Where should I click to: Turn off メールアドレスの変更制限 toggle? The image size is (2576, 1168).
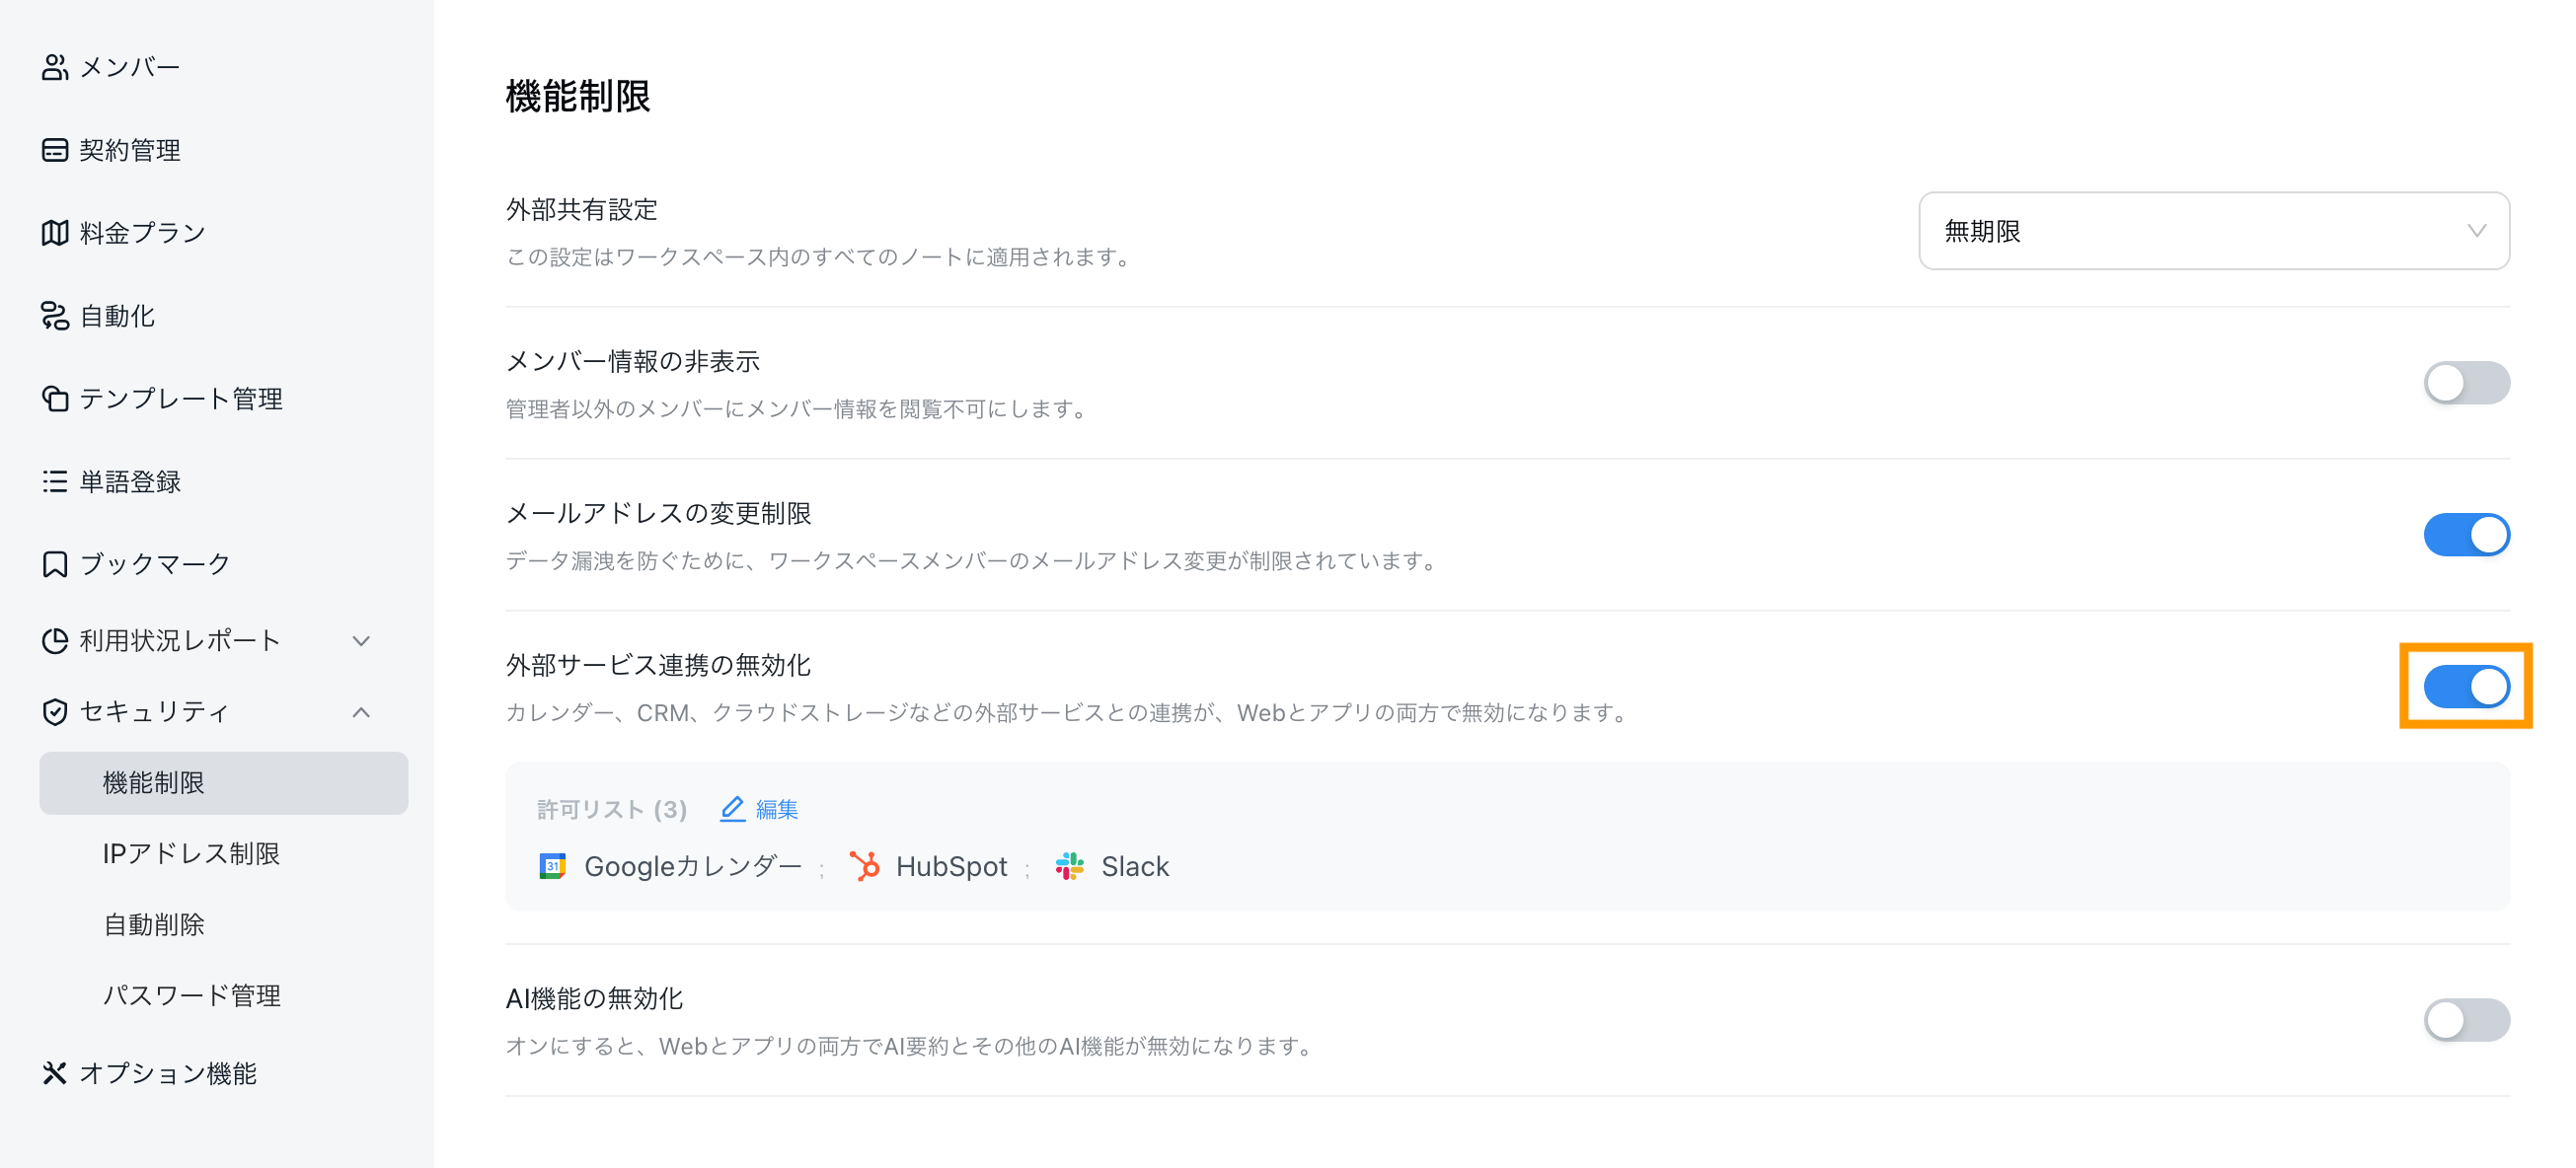[x=2466, y=535]
